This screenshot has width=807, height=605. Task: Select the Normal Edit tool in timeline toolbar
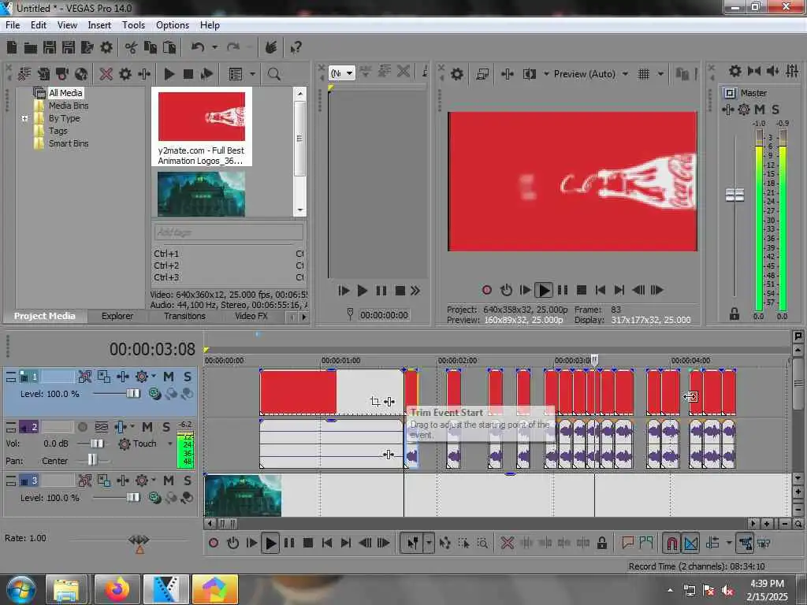click(x=413, y=543)
